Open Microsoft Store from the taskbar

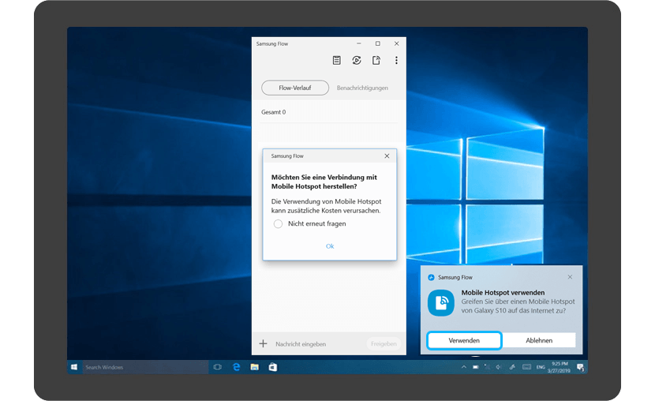273,367
